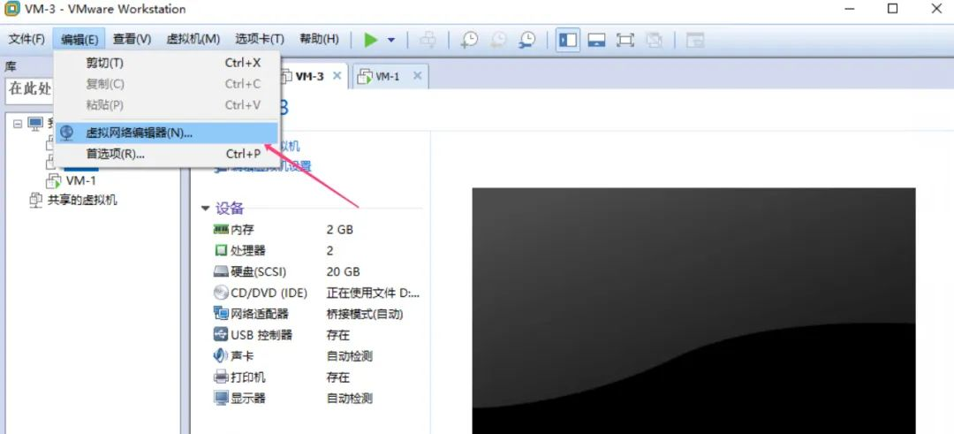
Task: Click the Unity mode toolbar icon
Action: [654, 40]
